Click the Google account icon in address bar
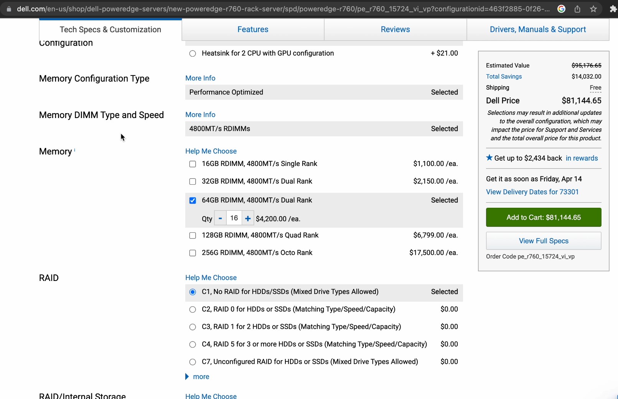The height and width of the screenshot is (399, 618). tap(561, 9)
